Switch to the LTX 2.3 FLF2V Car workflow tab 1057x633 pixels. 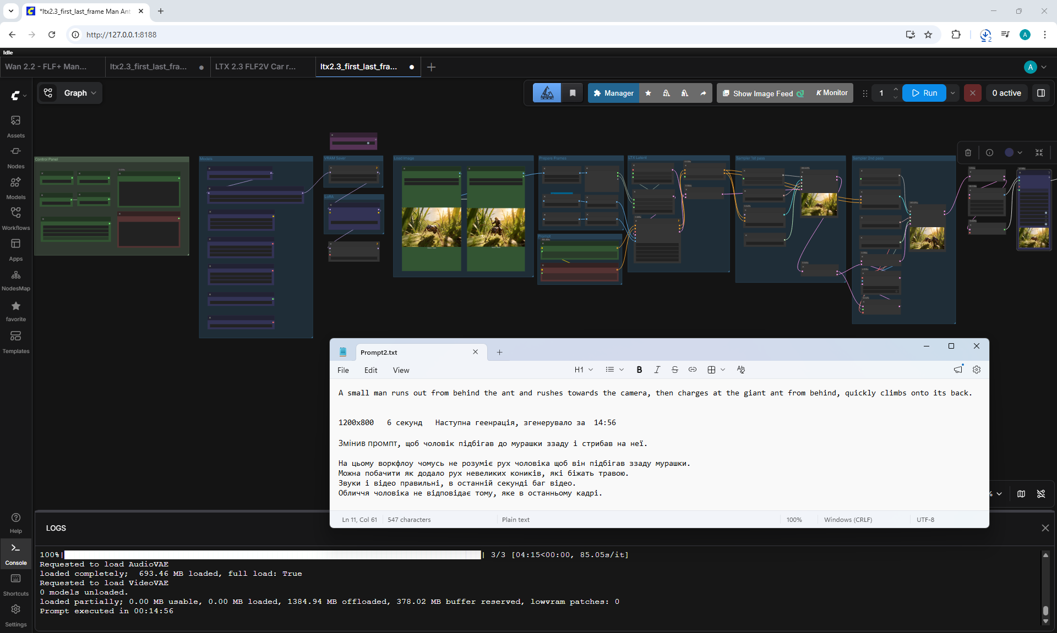[255, 67]
